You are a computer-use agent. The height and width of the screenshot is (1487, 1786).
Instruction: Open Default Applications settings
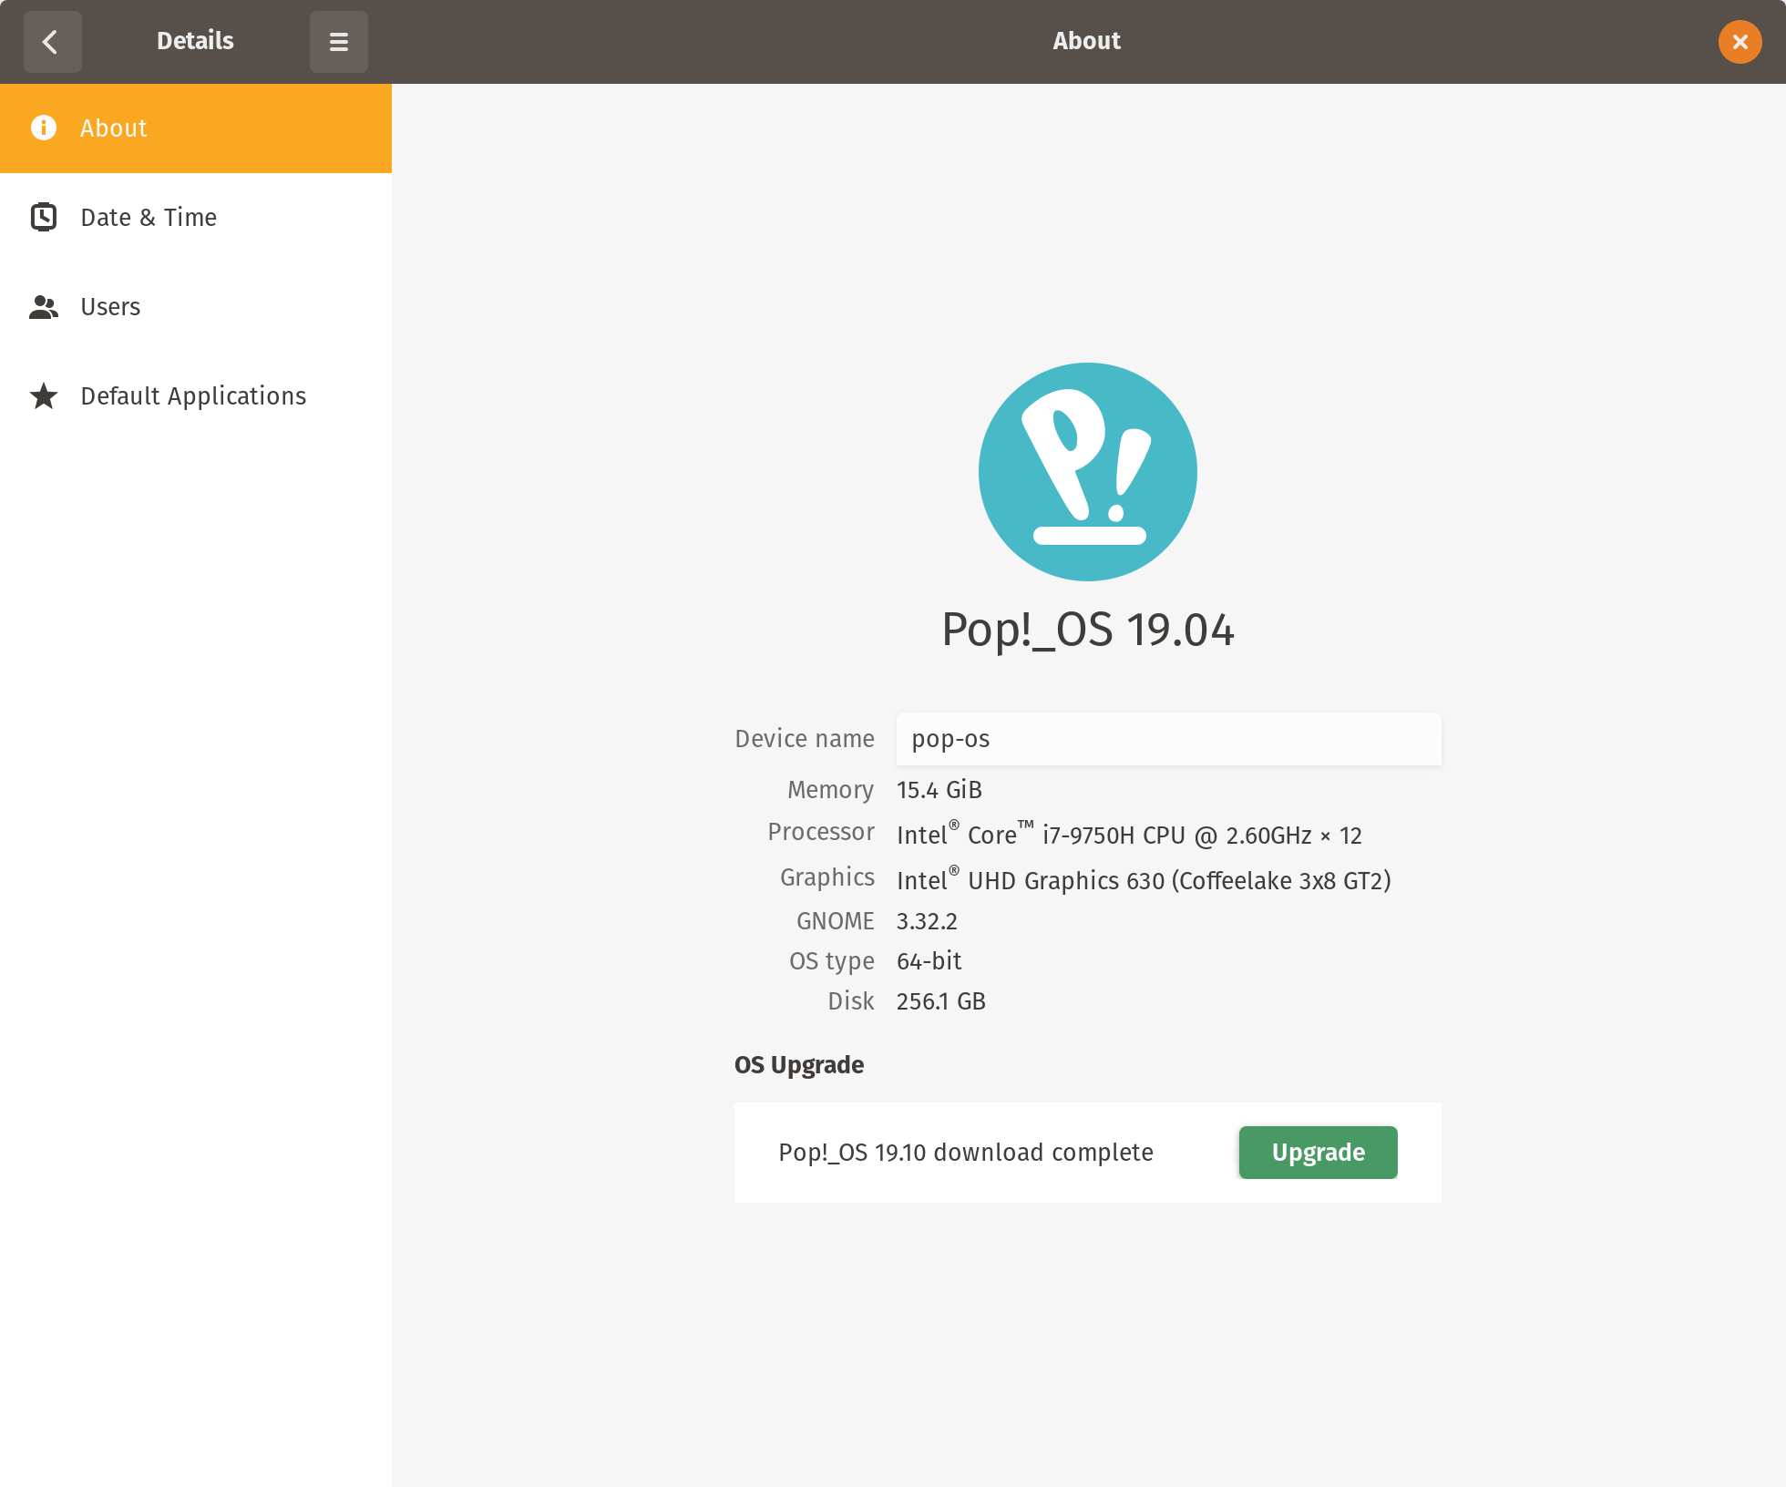coord(193,395)
